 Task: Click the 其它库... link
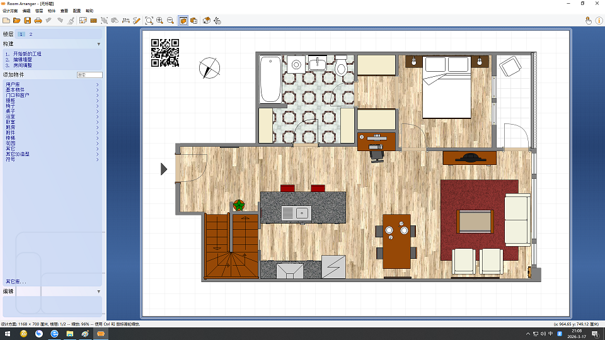tap(16, 281)
